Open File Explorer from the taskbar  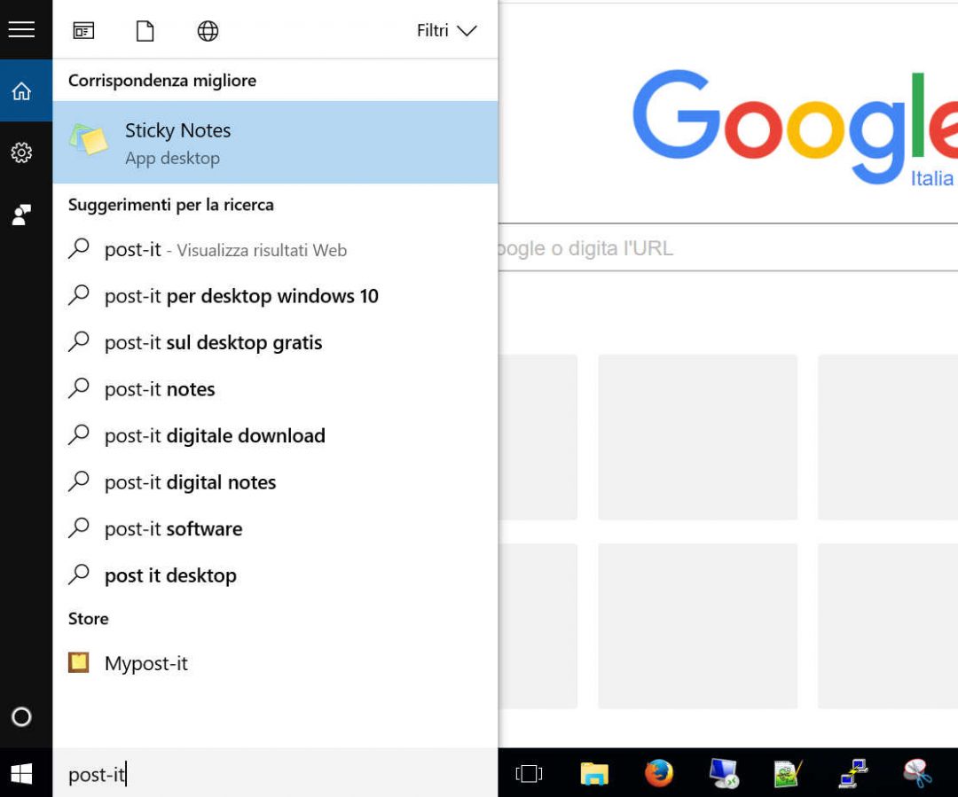pos(593,774)
